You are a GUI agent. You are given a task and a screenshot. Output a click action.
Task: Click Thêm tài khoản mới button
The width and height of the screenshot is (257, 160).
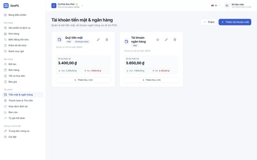[x=235, y=22]
